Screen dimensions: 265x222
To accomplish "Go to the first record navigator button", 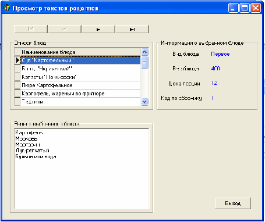I will pyautogui.click(x=31, y=29).
